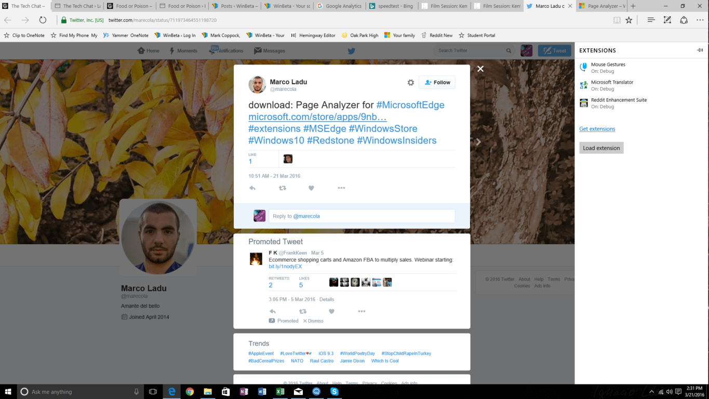Add page to favorites star
Screen dimensions: 709x399
tap(629, 20)
